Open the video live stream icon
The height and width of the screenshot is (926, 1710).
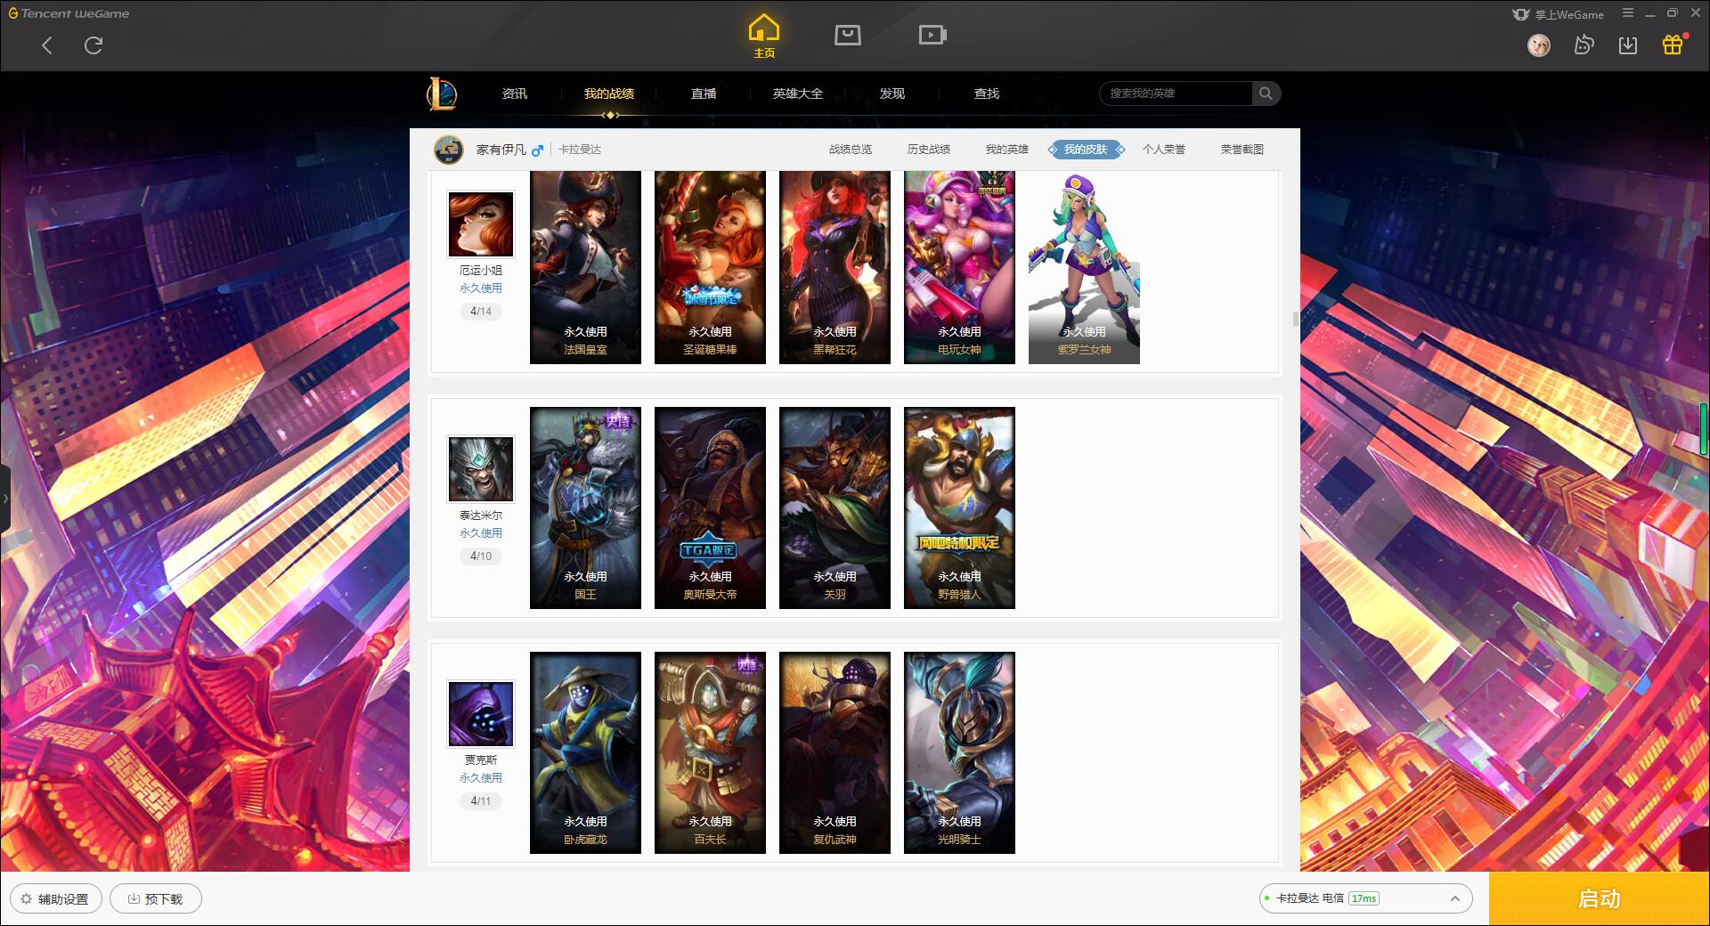[932, 35]
